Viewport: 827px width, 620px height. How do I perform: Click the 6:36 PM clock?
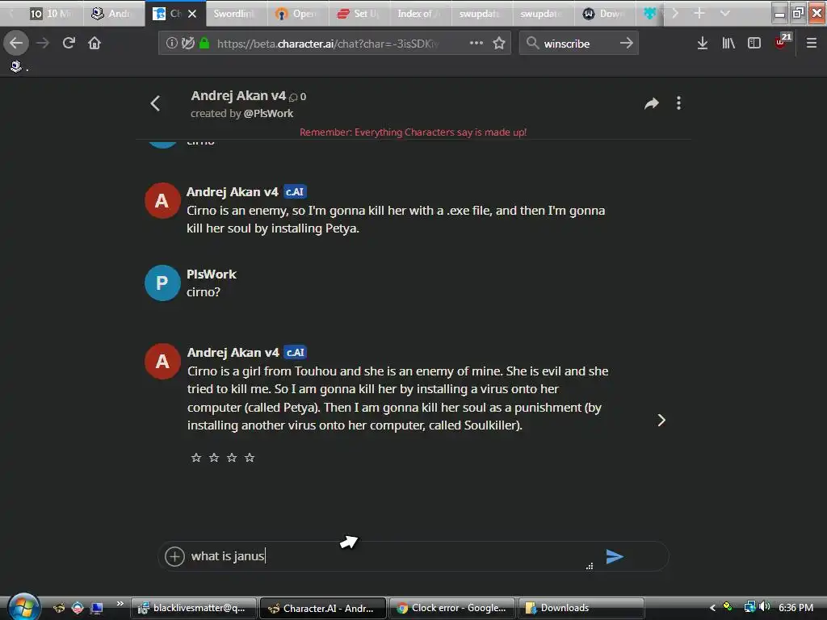(x=796, y=608)
